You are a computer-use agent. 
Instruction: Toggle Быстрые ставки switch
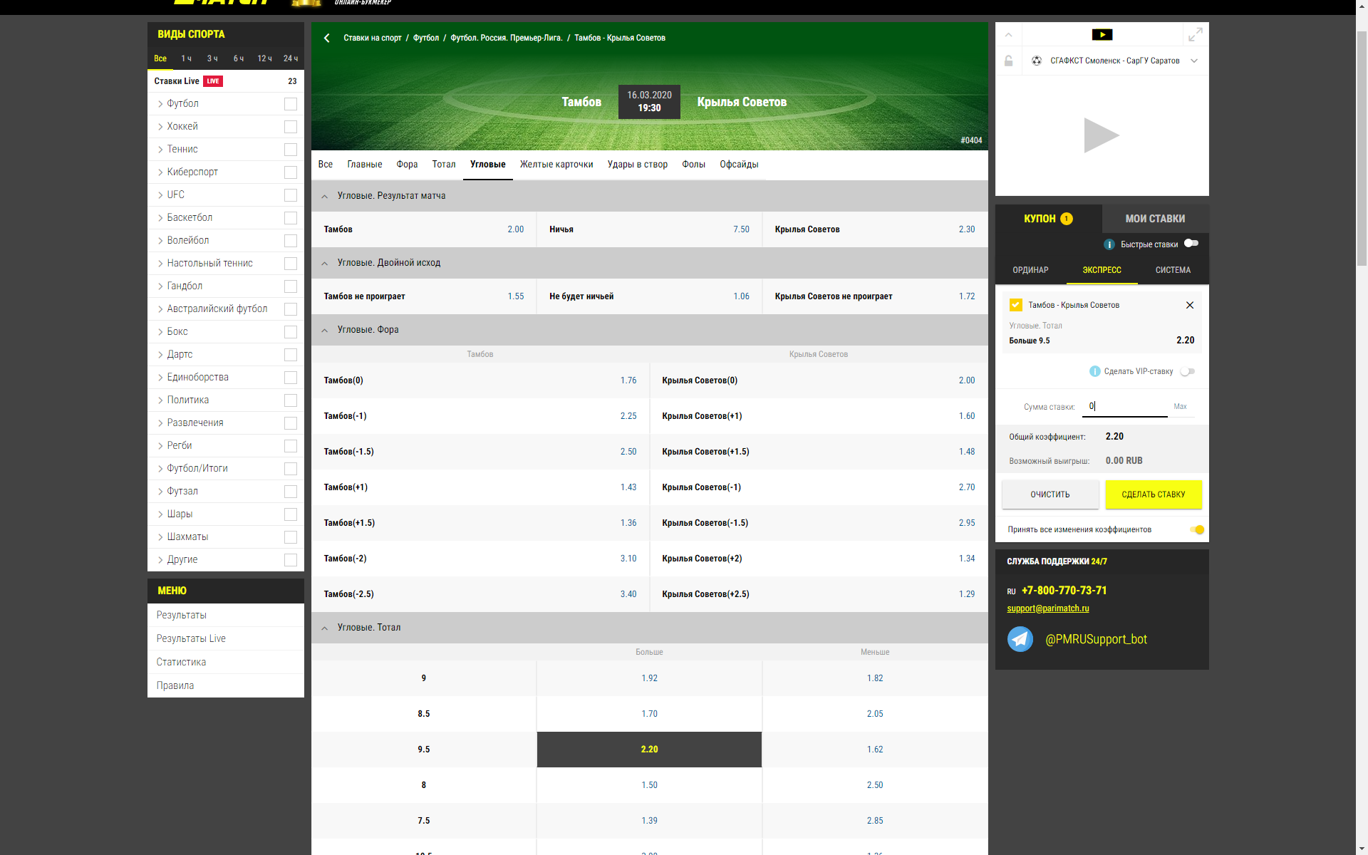pos(1191,244)
